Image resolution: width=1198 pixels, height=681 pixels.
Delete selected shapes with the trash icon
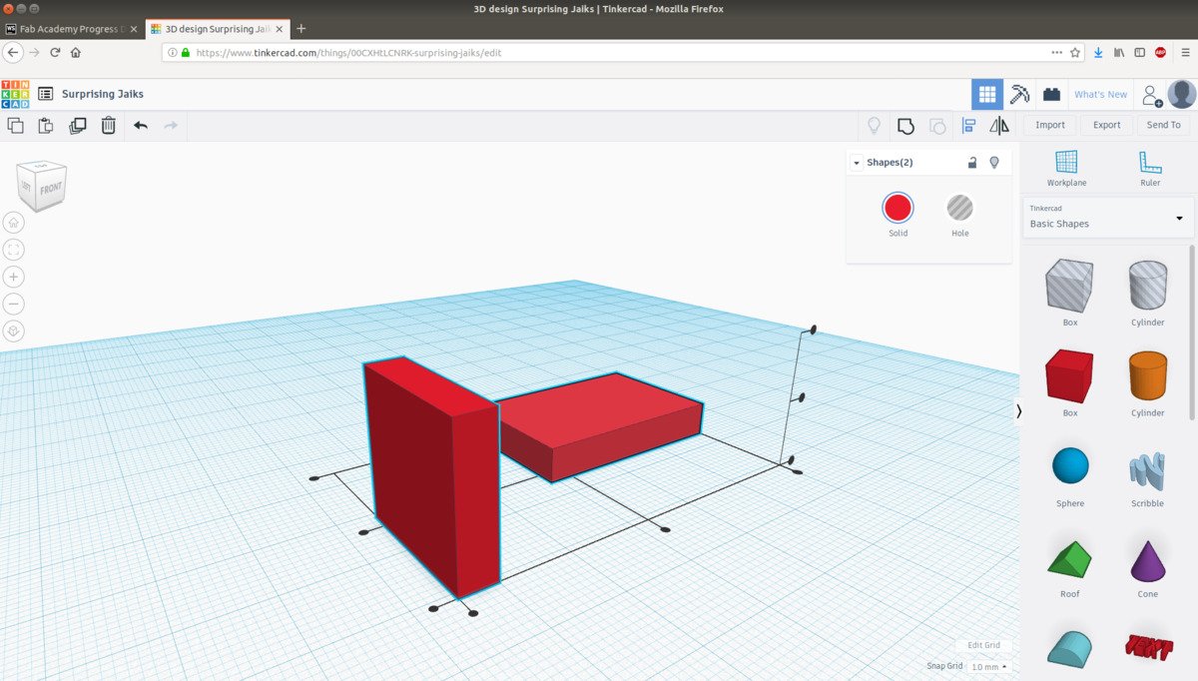point(109,125)
